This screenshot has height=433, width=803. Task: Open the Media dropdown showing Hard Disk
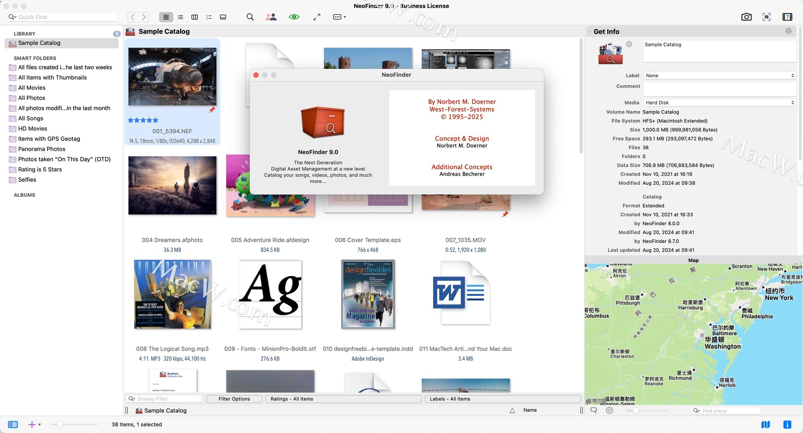719,103
